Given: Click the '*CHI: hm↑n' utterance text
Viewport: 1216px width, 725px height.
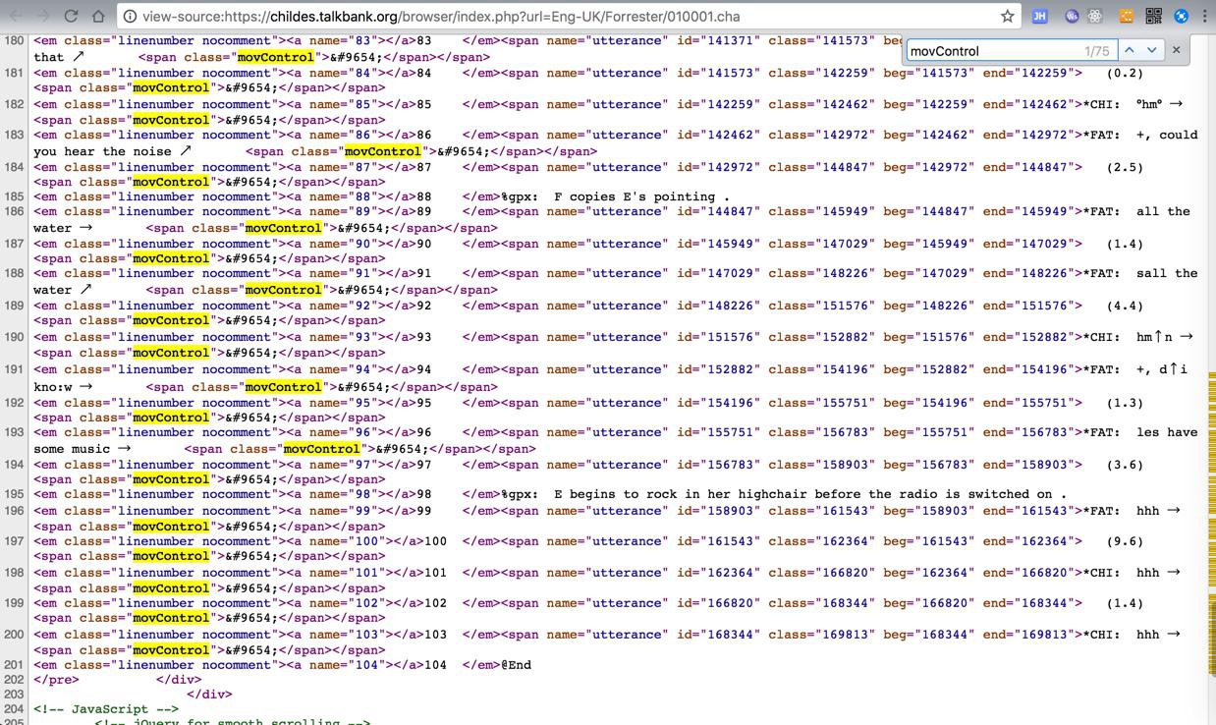Looking at the screenshot, I should click(1128, 337).
